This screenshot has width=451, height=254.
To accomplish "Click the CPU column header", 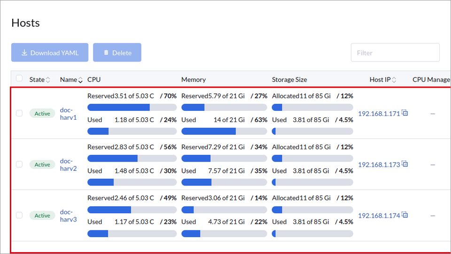I will tap(94, 80).
